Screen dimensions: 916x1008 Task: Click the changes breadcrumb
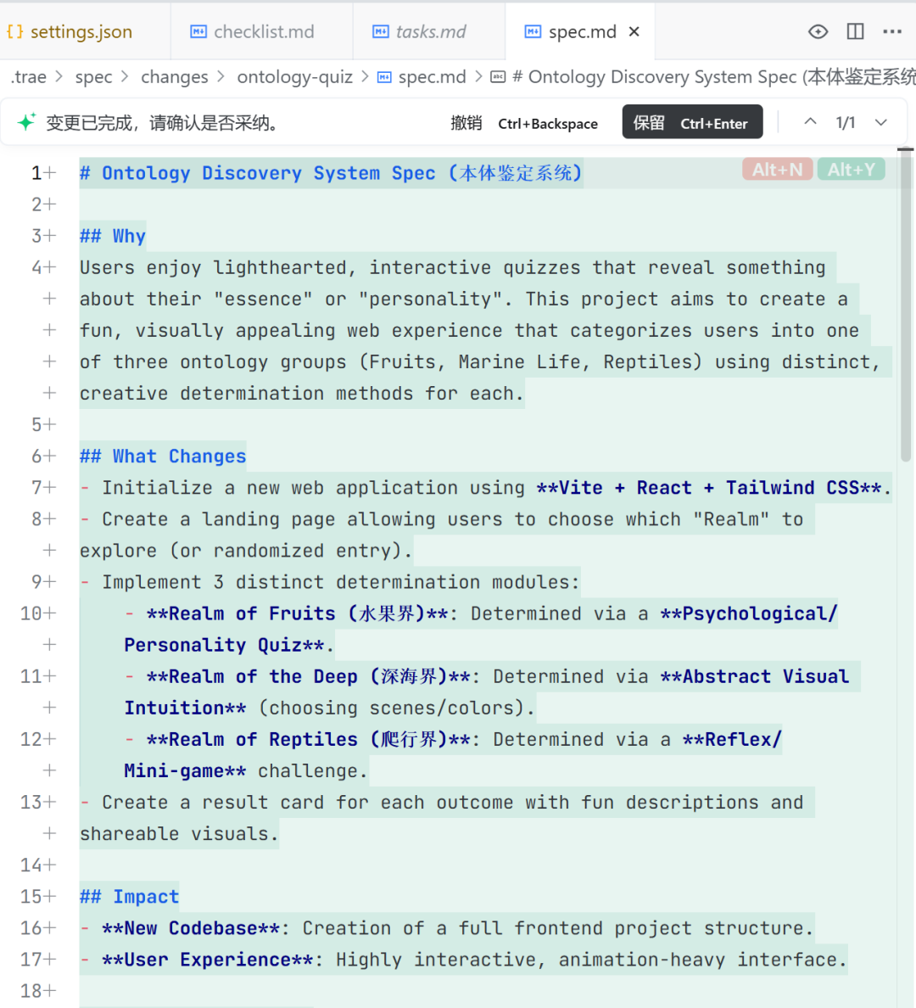pos(174,77)
